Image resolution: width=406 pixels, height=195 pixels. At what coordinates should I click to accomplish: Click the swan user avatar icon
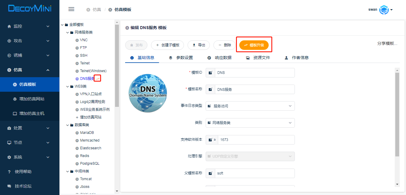(384, 10)
